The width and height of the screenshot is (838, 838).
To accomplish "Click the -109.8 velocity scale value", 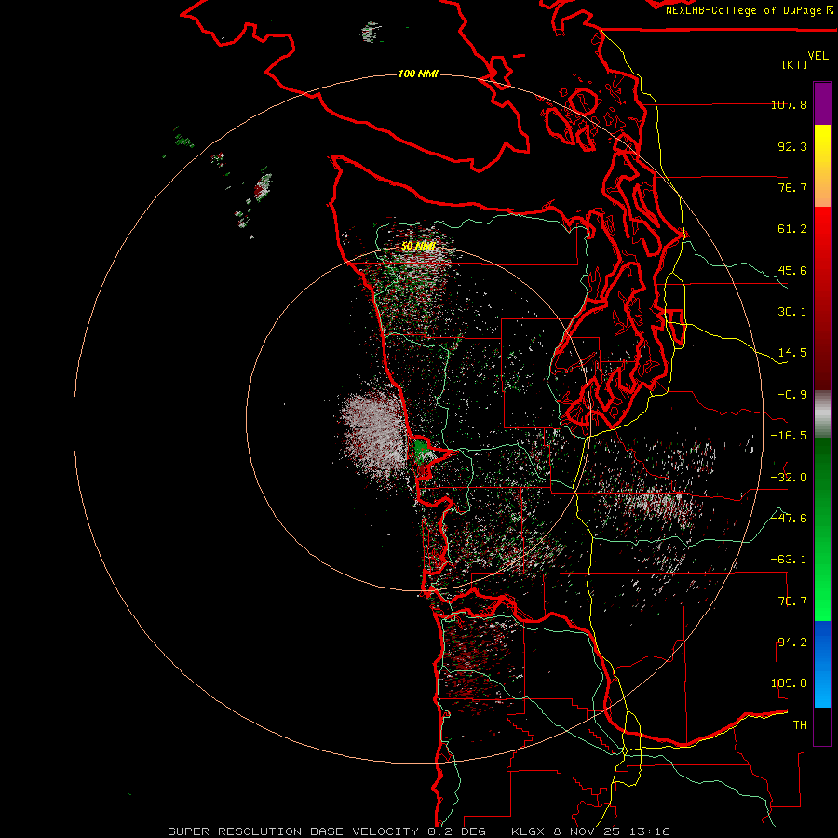I will pos(785,683).
